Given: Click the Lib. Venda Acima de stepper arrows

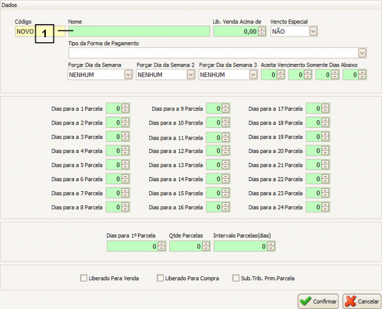Looking at the screenshot, I should click(263, 32).
